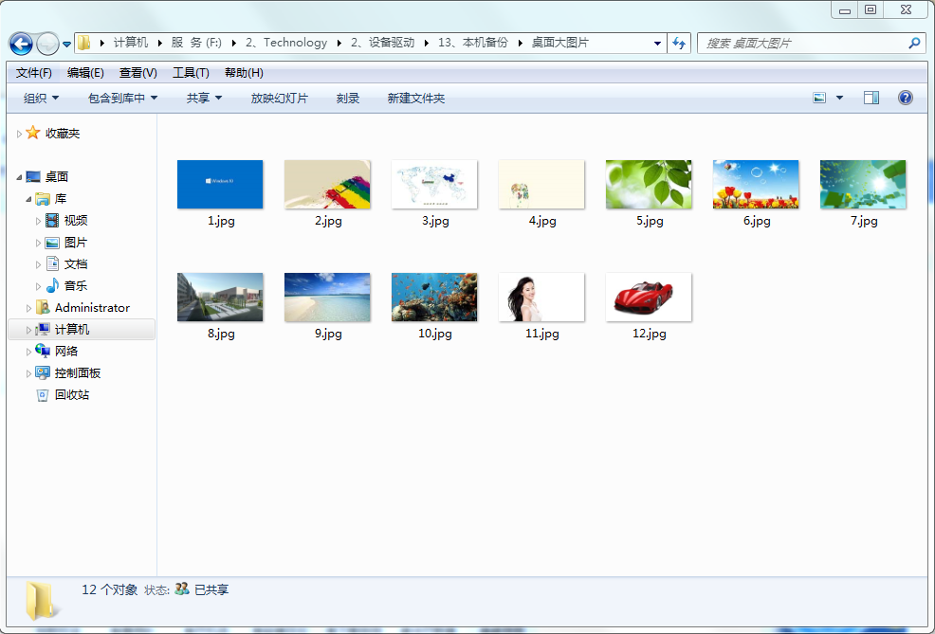This screenshot has height=634, width=935.
Task: Click the refresh button beside address bar
Action: tap(679, 44)
